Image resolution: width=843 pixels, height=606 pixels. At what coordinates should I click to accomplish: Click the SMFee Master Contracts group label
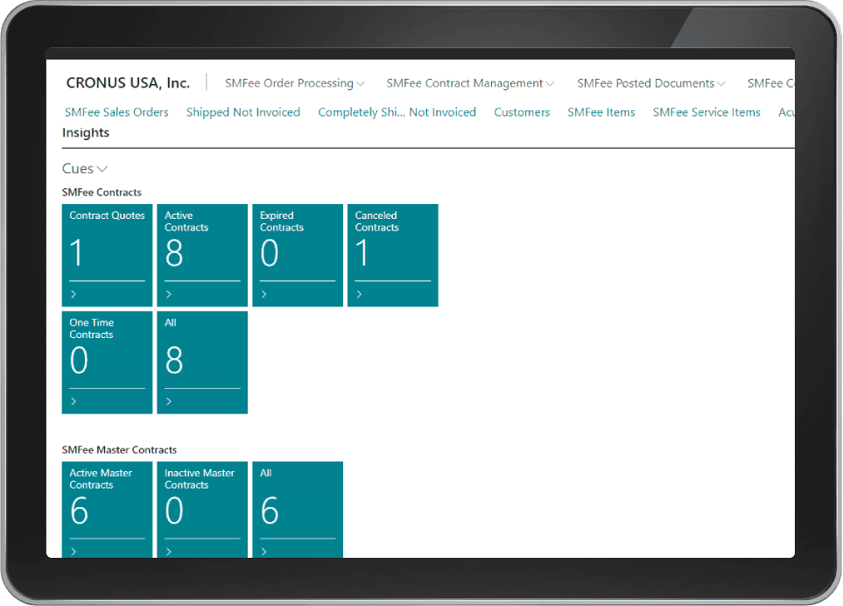(x=119, y=450)
